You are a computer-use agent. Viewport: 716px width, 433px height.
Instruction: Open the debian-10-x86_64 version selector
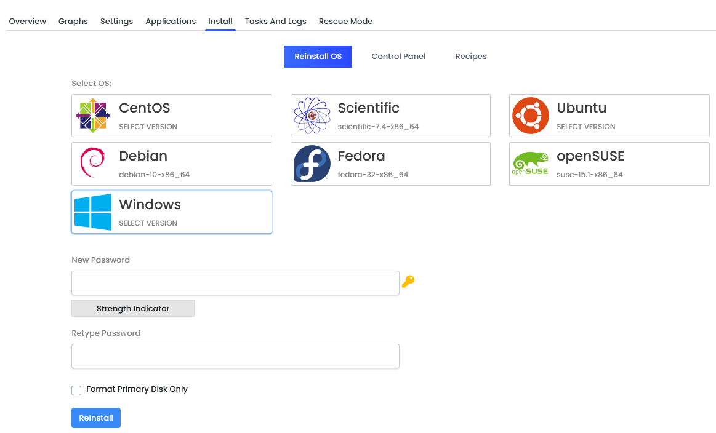[x=155, y=174]
